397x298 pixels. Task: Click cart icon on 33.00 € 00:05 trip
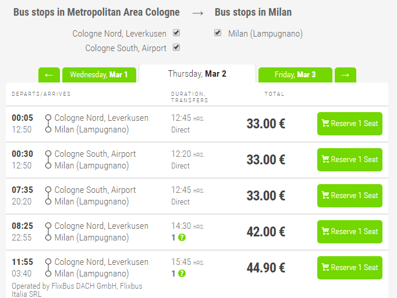(x=325, y=123)
